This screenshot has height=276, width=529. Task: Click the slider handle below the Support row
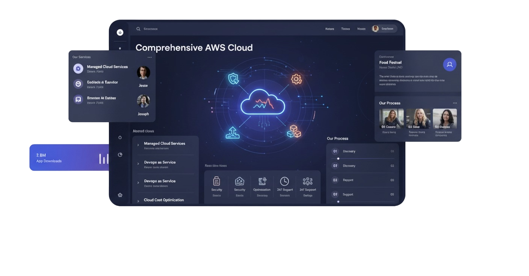338,202
